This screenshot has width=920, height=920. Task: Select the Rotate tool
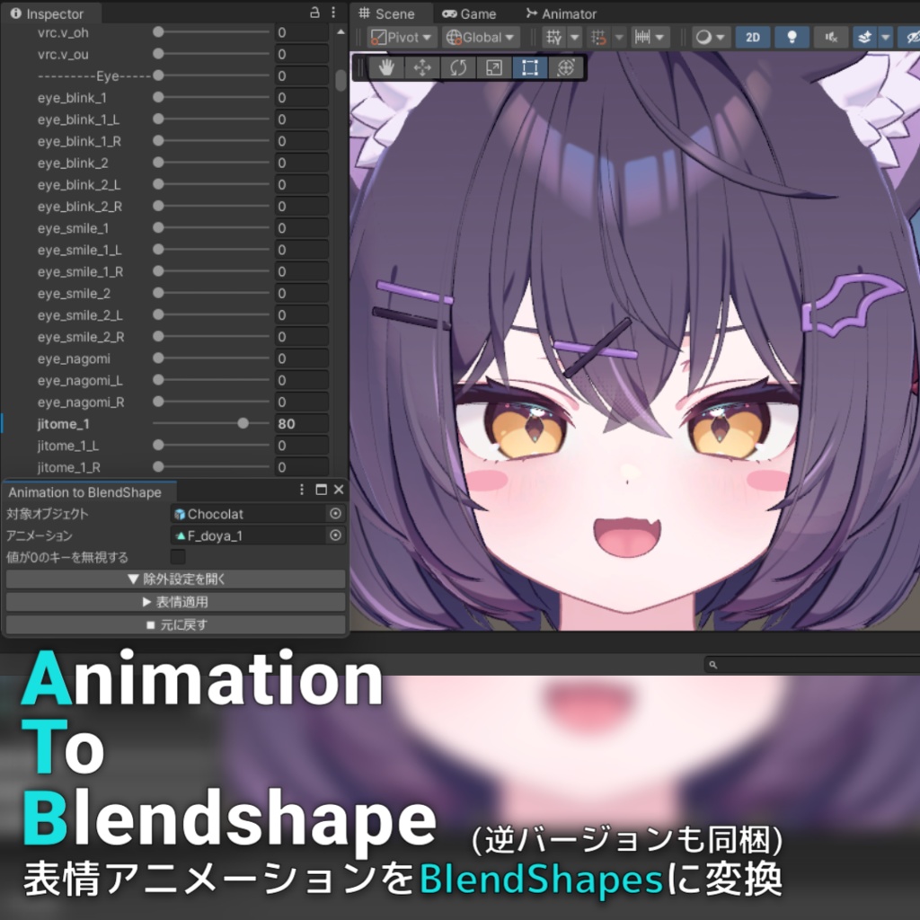pos(457,66)
